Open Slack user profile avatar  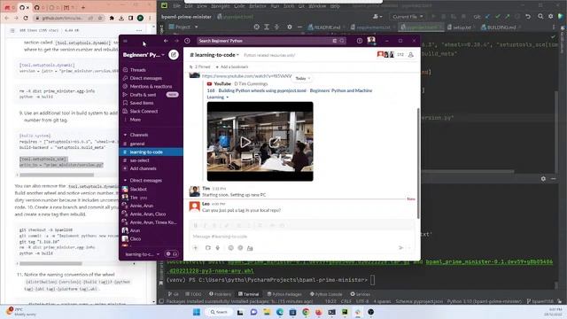click(371, 40)
